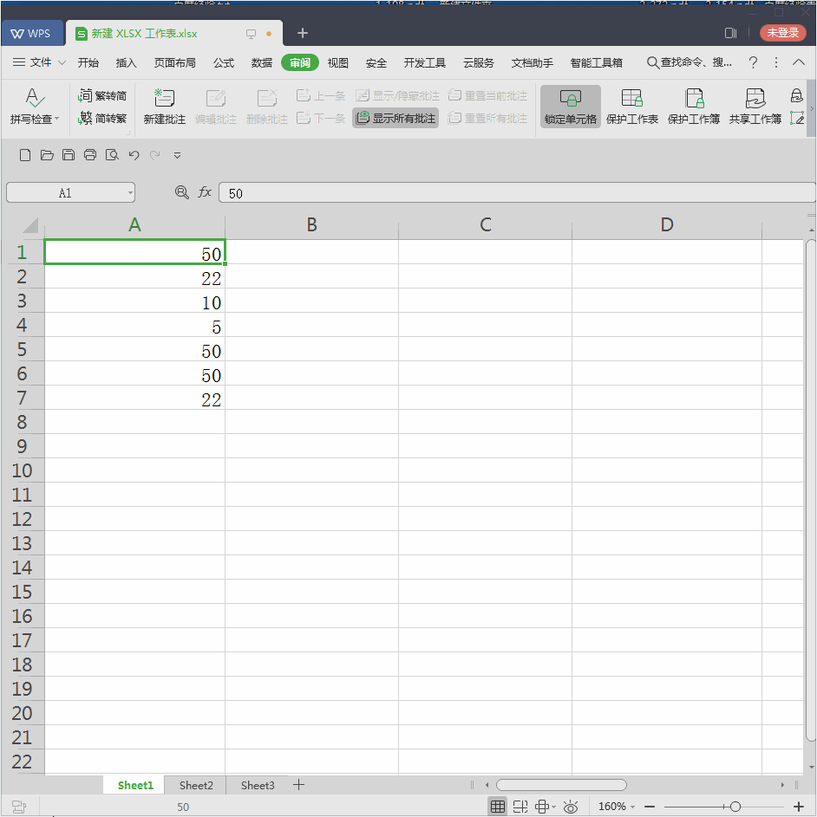This screenshot has width=817, height=817.
Task: Switch to the 智能工具箱 ribbon tab
Action: 597,63
